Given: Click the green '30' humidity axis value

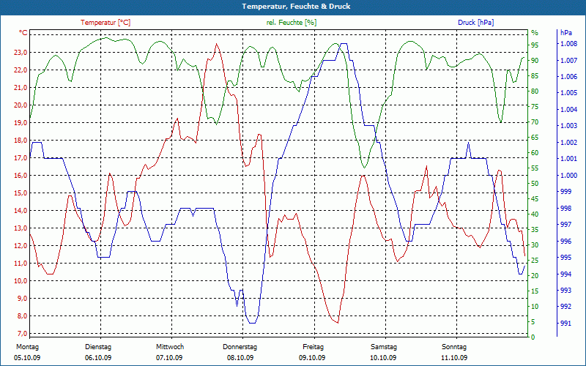Looking at the screenshot, I should coord(535,245).
